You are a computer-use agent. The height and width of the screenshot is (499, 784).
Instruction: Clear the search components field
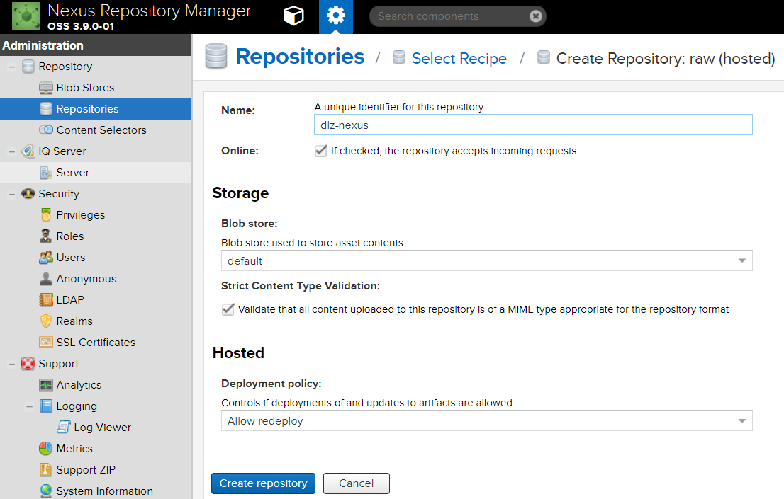(x=536, y=16)
